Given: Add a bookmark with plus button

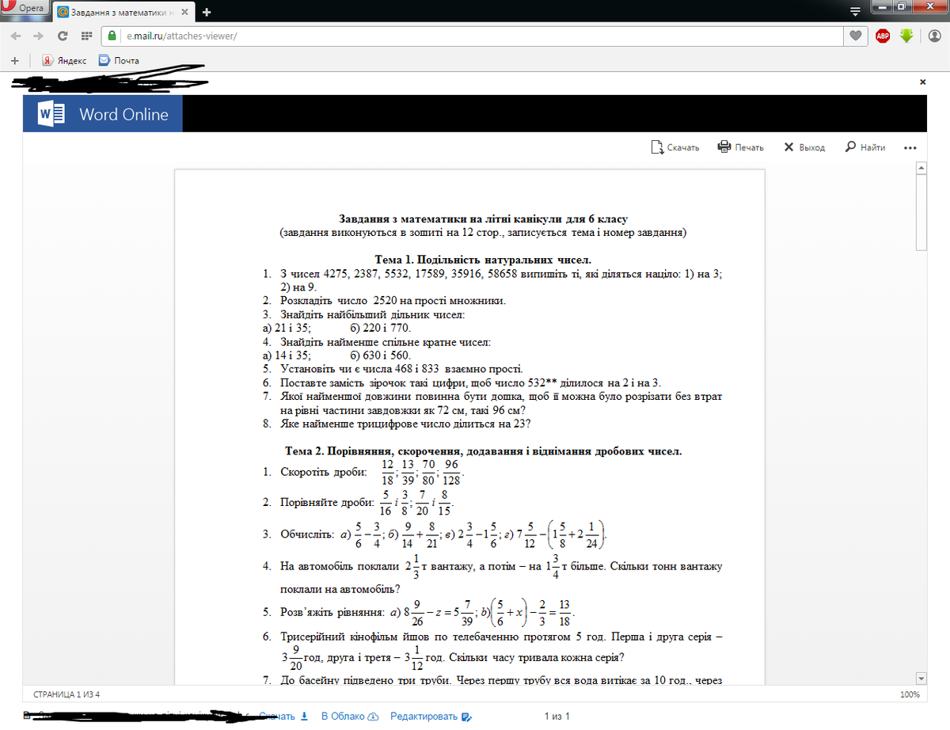Looking at the screenshot, I should pyautogui.click(x=14, y=60).
